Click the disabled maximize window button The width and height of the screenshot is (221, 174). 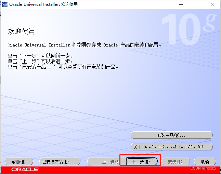(196, 4)
